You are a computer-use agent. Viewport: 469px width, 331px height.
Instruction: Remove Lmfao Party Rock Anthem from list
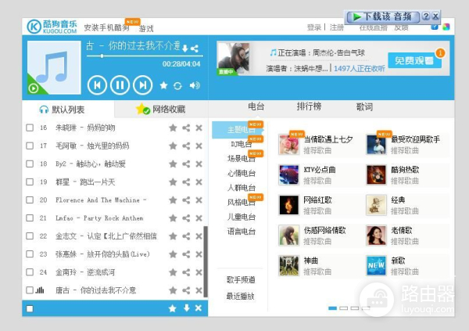tap(199, 218)
